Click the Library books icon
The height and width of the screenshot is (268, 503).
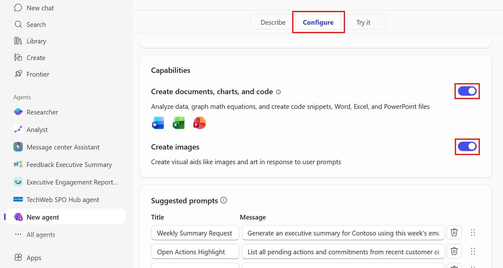[18, 41]
